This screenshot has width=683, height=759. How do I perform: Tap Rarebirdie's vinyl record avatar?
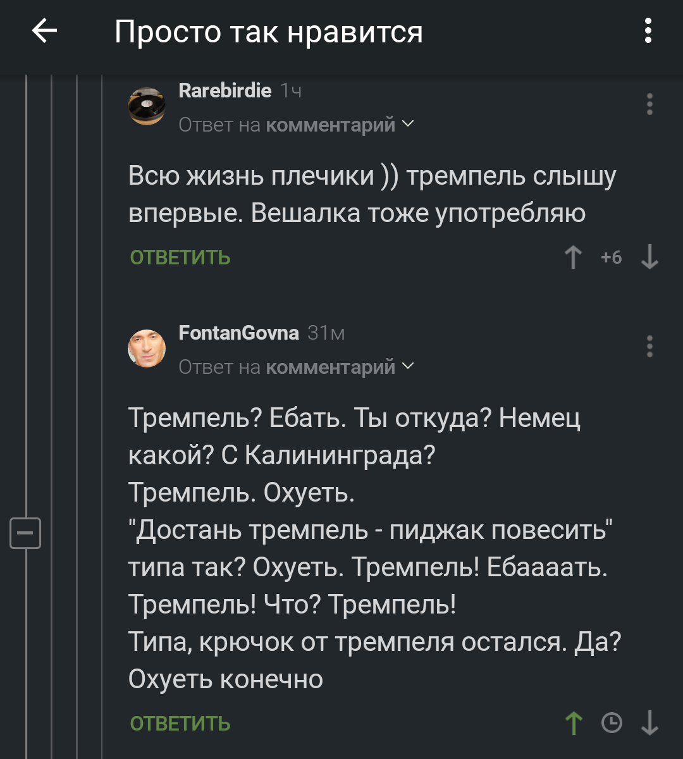tap(147, 106)
